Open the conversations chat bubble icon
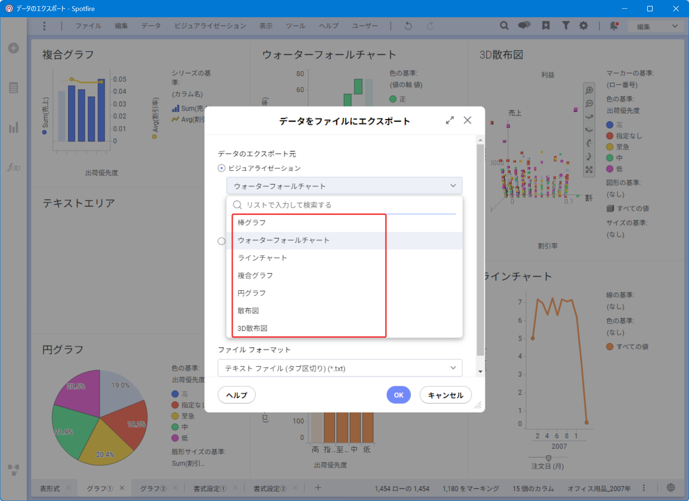 (524, 25)
